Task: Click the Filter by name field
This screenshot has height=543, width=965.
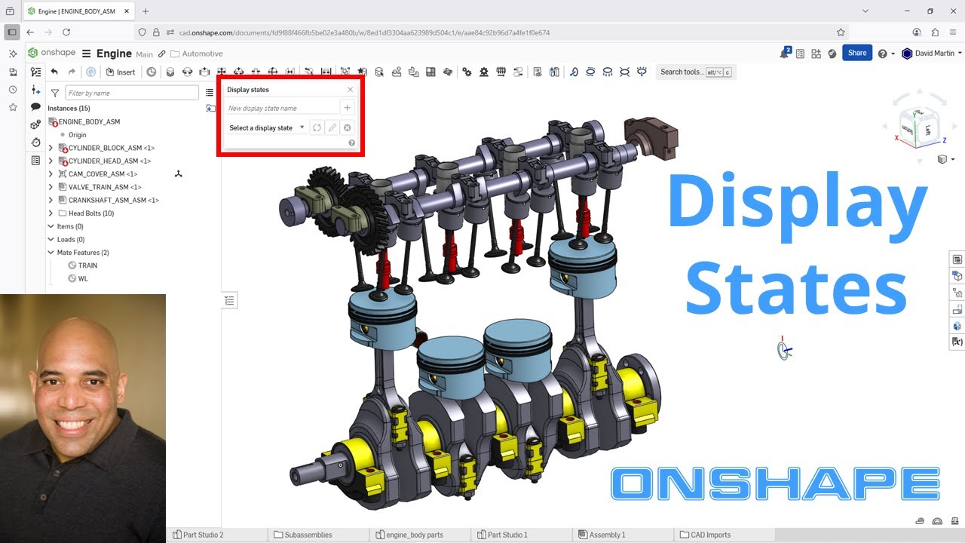Action: [132, 93]
